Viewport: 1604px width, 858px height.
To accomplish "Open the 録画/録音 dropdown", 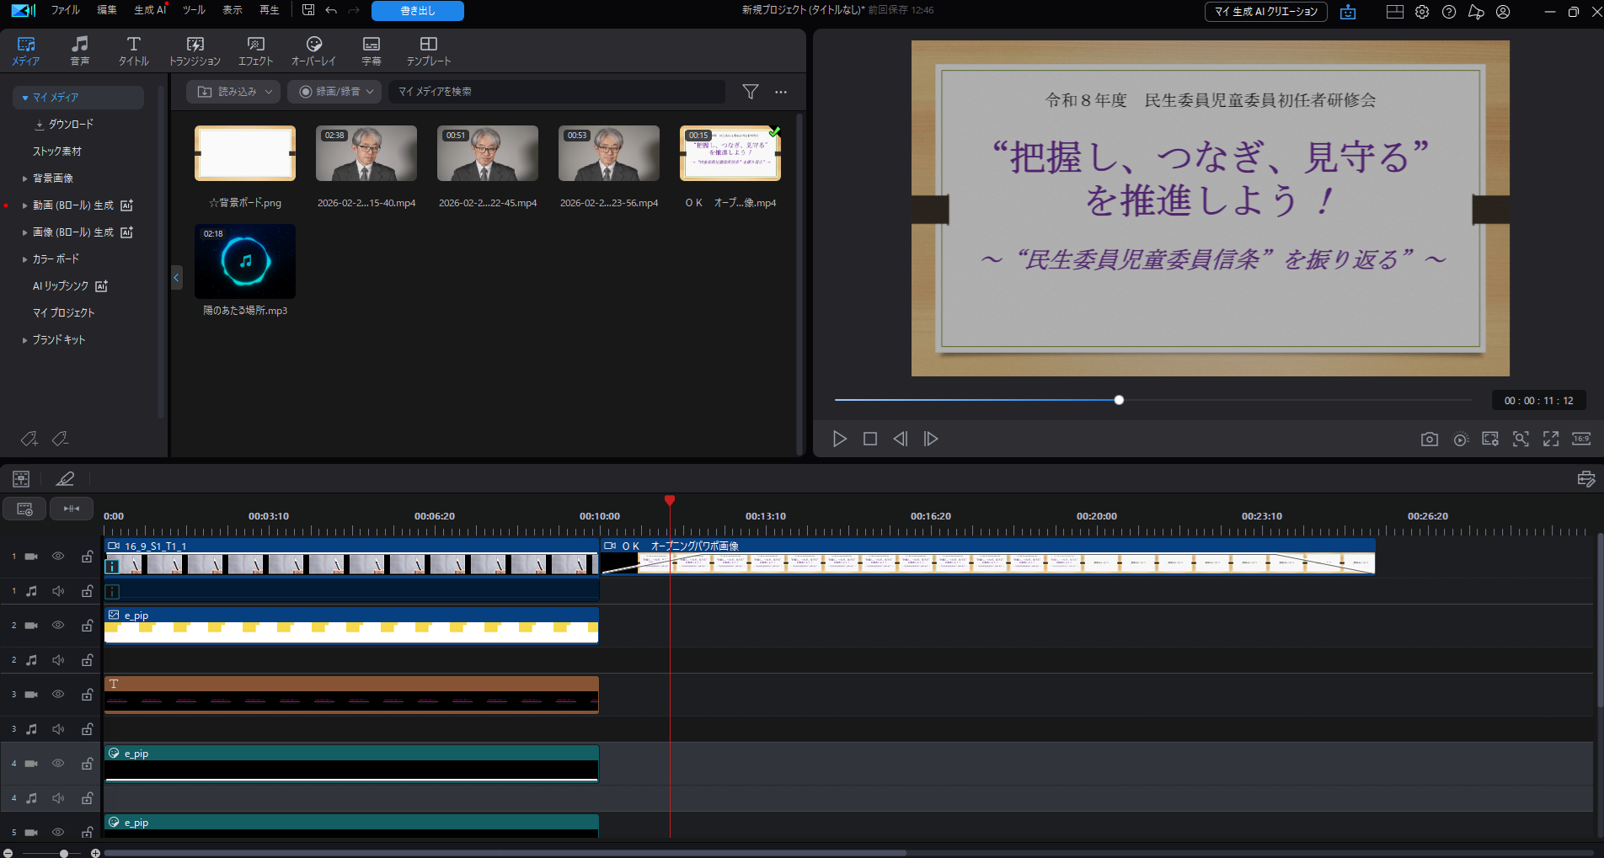I will [335, 92].
